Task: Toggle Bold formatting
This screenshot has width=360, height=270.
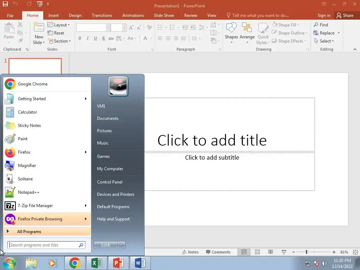Action: point(80,38)
